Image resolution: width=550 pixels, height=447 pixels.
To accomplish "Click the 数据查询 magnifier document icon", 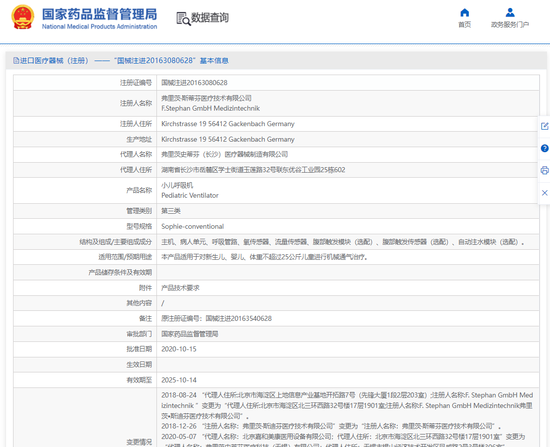I will click(x=183, y=18).
